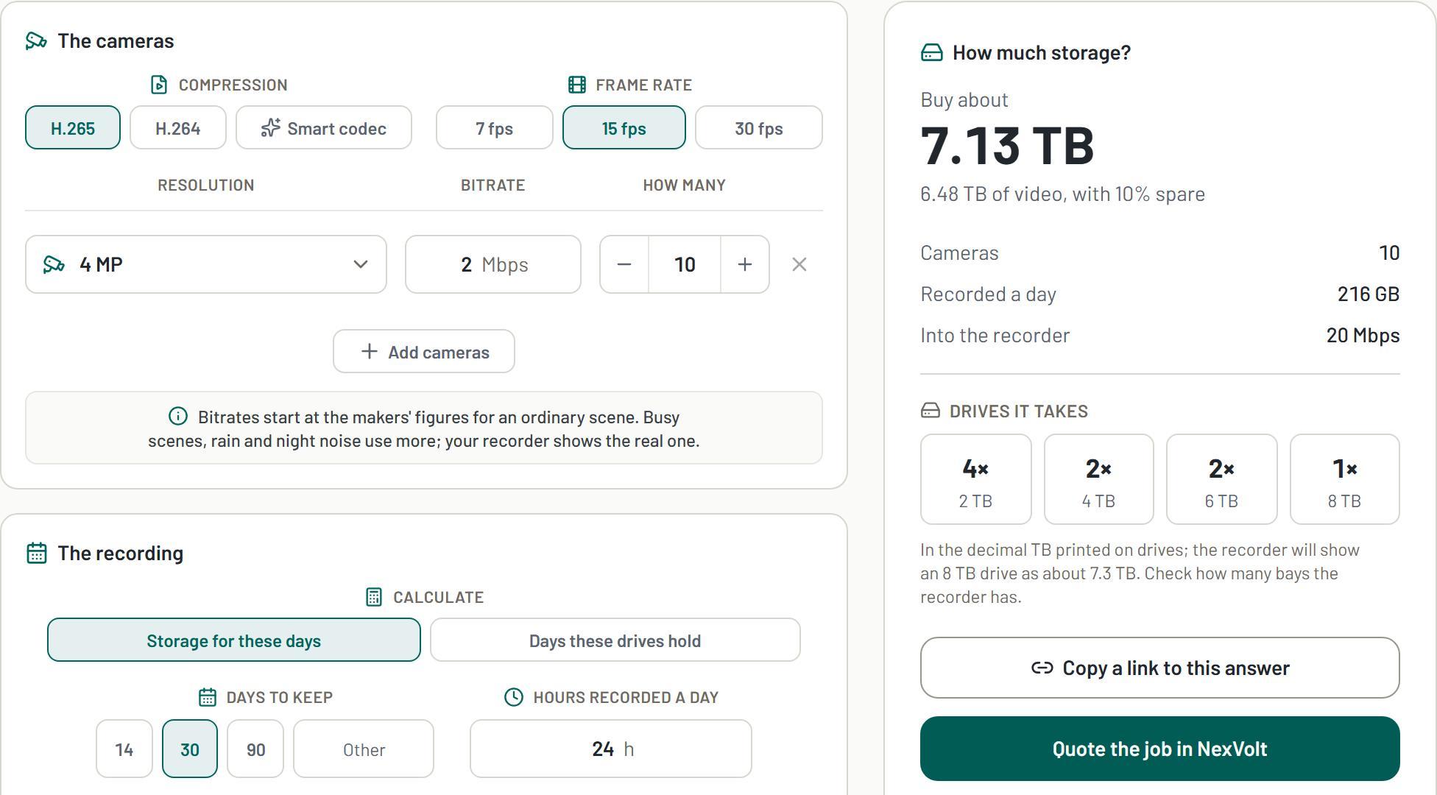Click the info icon in the bitrate note
This screenshot has height=795, width=1437.
[x=177, y=417]
